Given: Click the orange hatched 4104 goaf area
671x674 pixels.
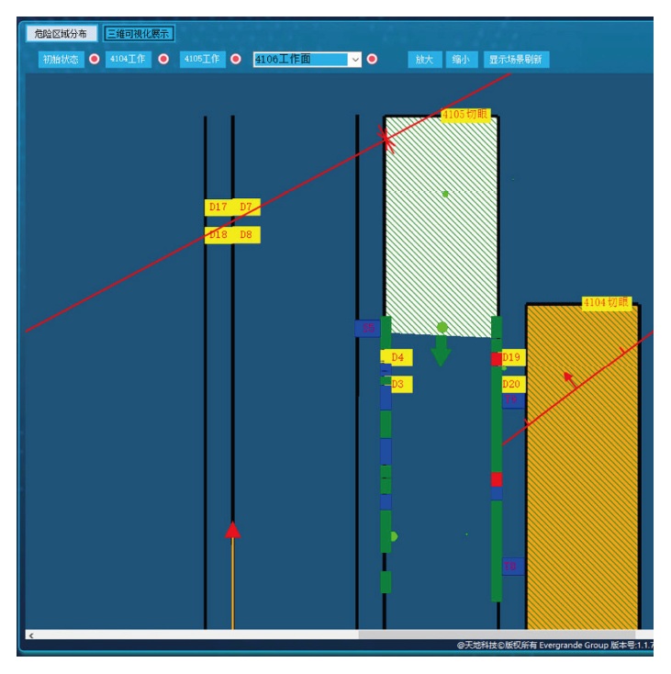Looking at the screenshot, I should coord(582,477).
